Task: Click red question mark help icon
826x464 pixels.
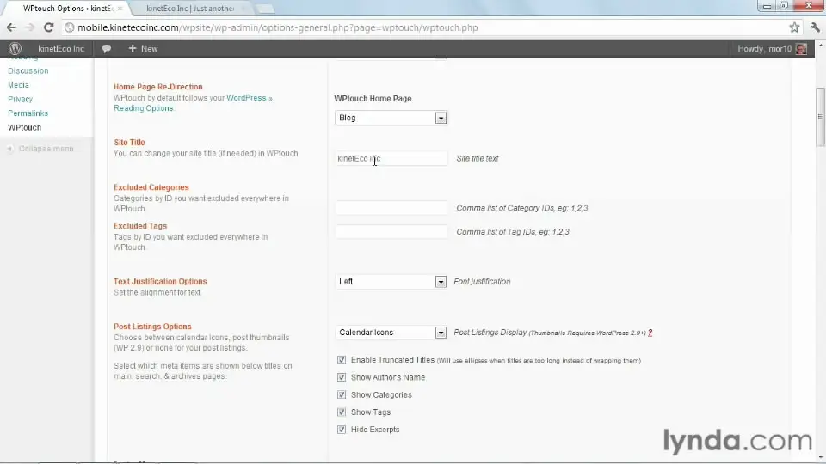Action: click(x=650, y=333)
